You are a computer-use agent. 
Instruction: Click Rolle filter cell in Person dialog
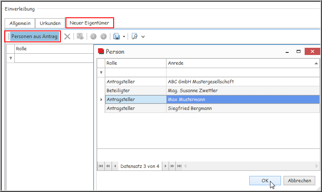136,72
